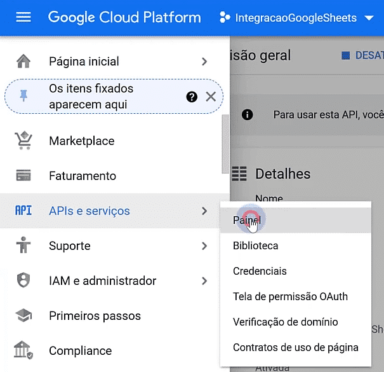Choose Credenciais from the submenu

tap(260, 271)
